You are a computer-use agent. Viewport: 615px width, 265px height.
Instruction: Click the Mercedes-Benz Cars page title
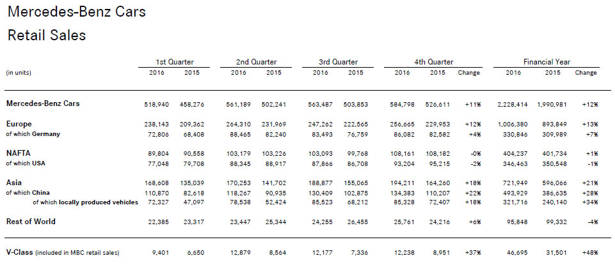tap(77, 11)
